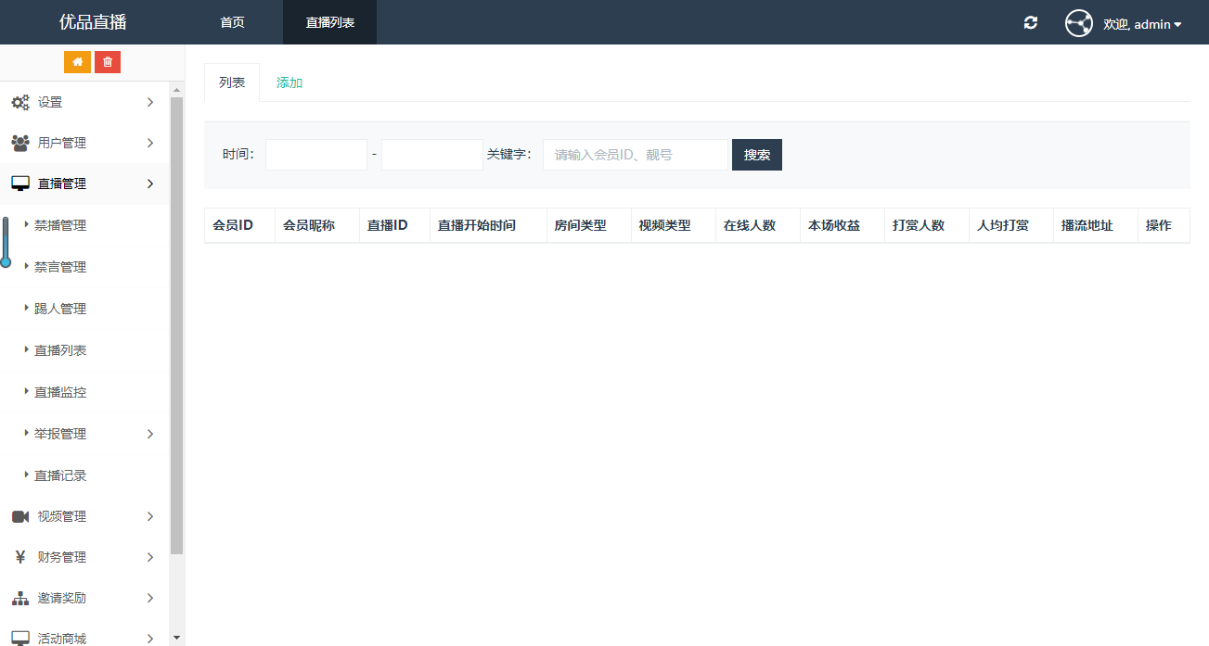
Task: Click the video camera icon beside 视频管理
Action: (x=19, y=517)
